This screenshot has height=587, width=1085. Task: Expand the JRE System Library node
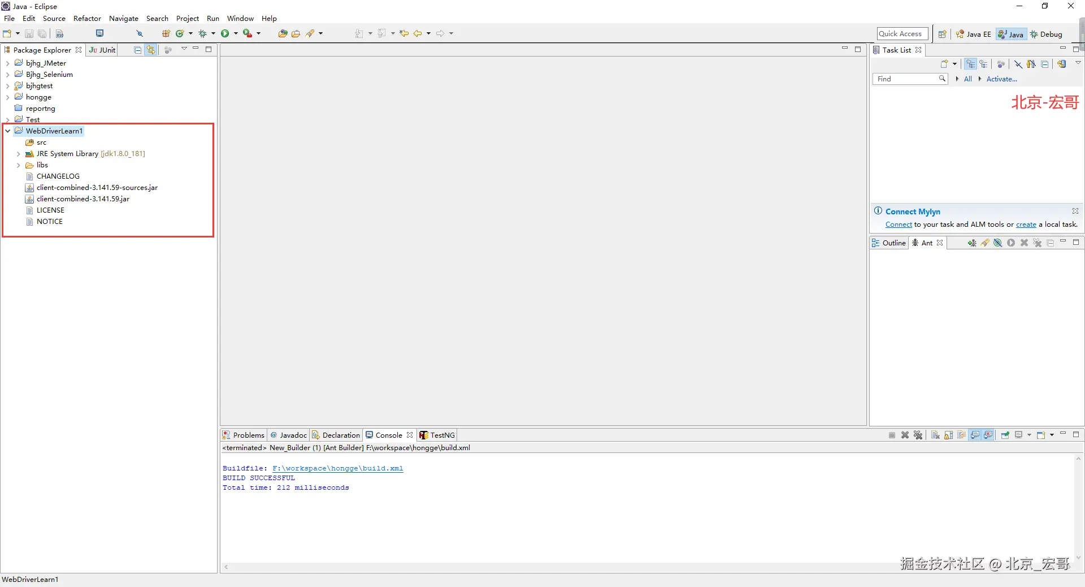(19, 154)
